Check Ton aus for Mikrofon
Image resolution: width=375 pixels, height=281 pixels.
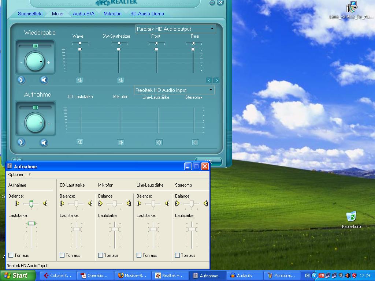pyautogui.click(x=100, y=255)
